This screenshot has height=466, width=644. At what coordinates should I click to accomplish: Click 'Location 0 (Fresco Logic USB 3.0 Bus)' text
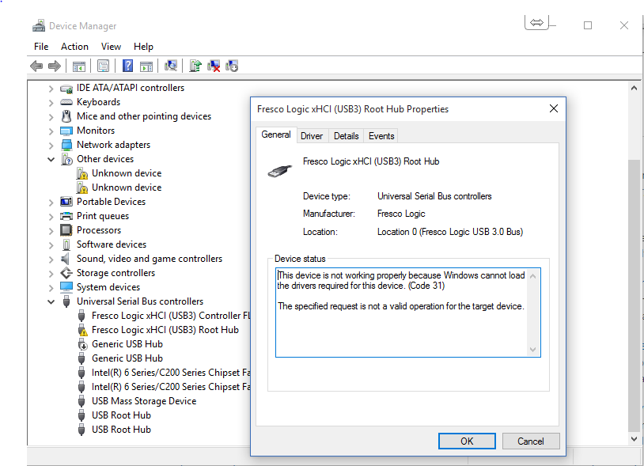pos(449,232)
